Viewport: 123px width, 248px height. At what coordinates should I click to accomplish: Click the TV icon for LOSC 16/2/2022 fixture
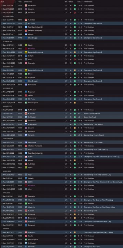click(66, 157)
